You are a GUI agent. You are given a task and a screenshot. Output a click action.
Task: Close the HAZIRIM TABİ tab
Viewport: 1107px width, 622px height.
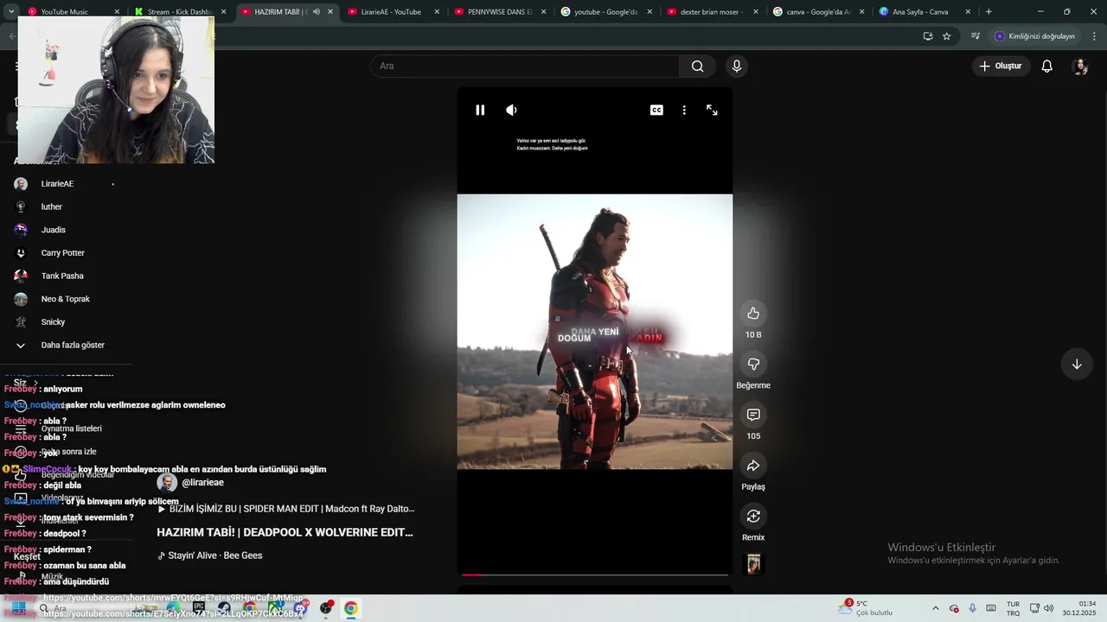tap(330, 12)
